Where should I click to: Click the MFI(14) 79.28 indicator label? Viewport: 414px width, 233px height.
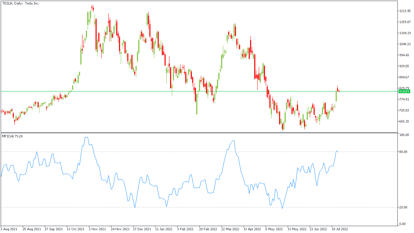click(x=12, y=136)
